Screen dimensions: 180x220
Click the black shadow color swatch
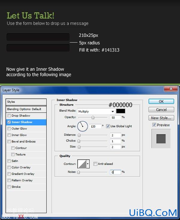(x=121, y=111)
